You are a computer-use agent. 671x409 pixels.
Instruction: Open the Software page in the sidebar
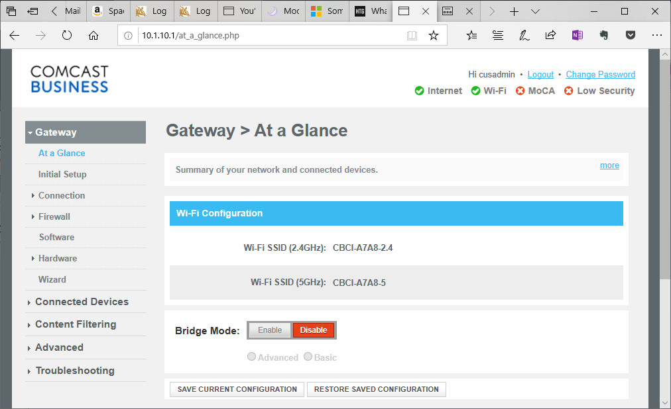point(56,238)
